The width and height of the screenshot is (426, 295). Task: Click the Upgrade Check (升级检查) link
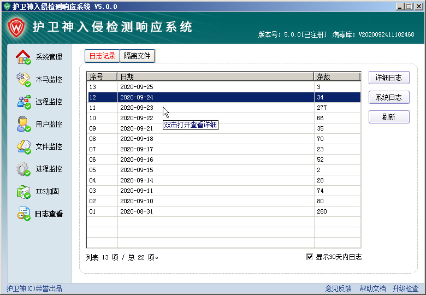coord(405,288)
